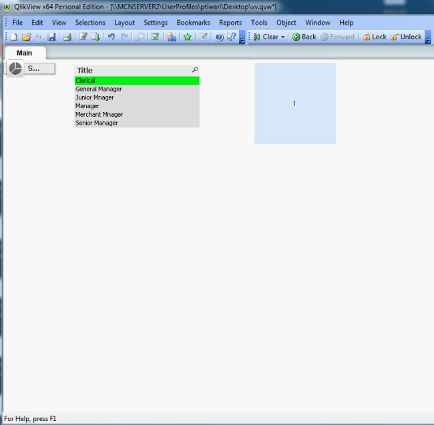The width and height of the screenshot is (434, 425).
Task: Select 'Merchant Mnager' in the Title list
Action: pos(137,115)
